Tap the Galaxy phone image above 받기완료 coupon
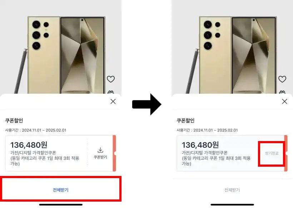The image size is (293, 208). [233, 55]
